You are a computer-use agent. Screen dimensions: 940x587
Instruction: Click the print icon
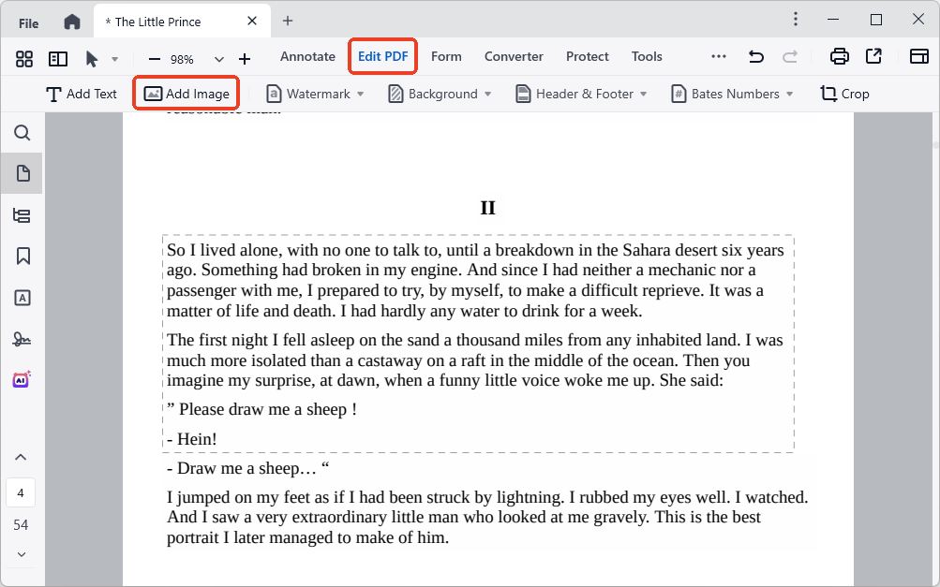pyautogui.click(x=840, y=57)
